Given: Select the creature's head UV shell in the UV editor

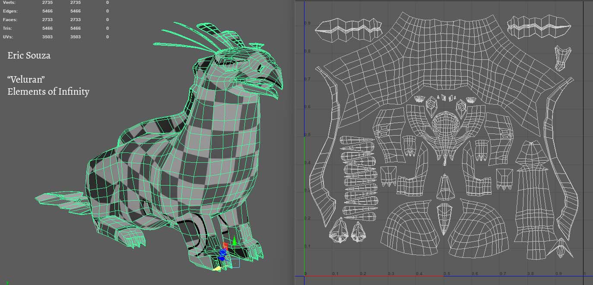Looking at the screenshot, I should 445,129.
